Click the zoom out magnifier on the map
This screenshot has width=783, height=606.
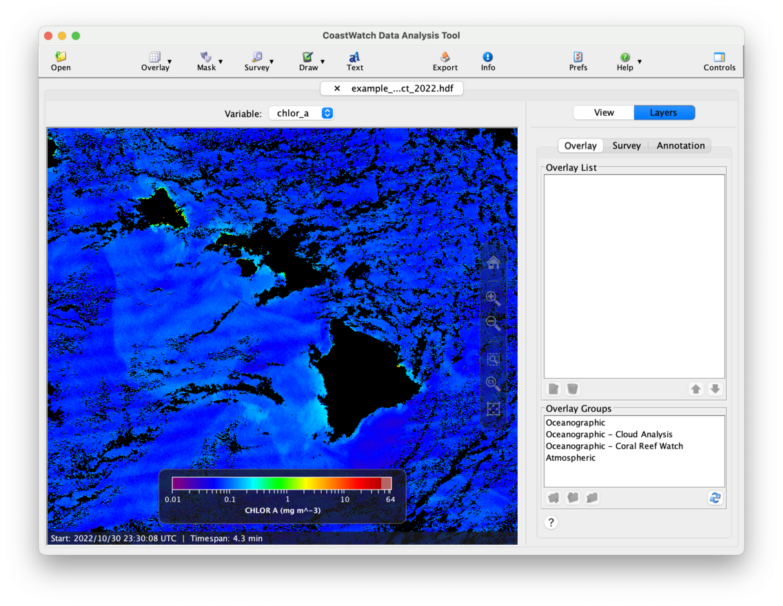pos(493,322)
